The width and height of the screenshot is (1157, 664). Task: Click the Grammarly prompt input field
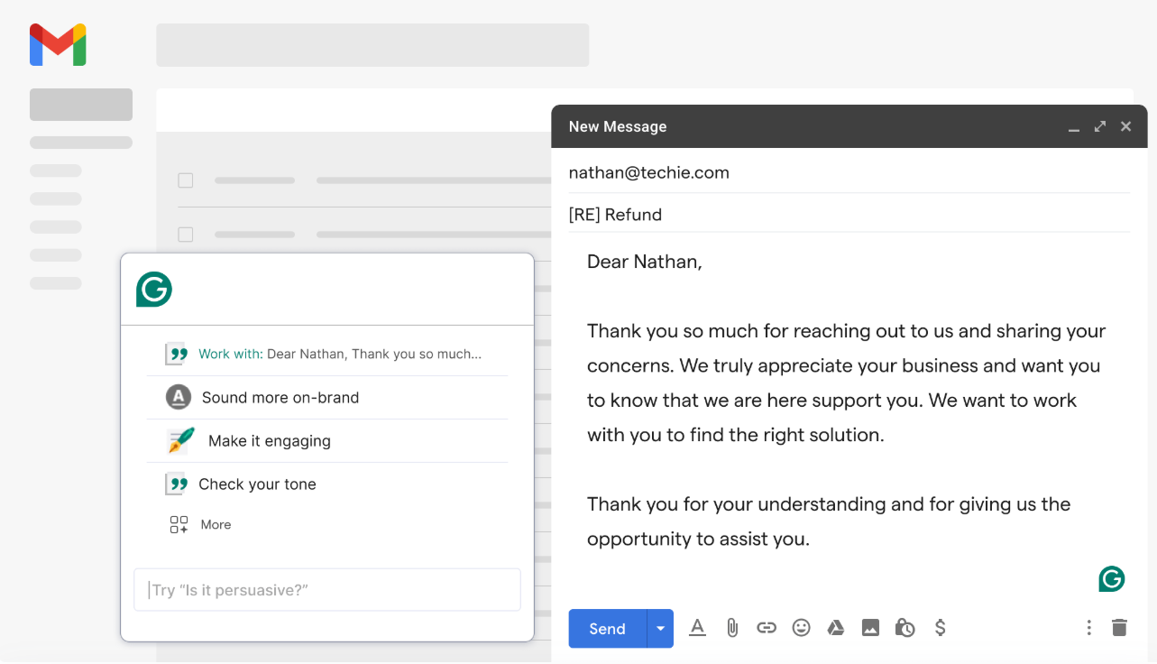[x=327, y=590]
